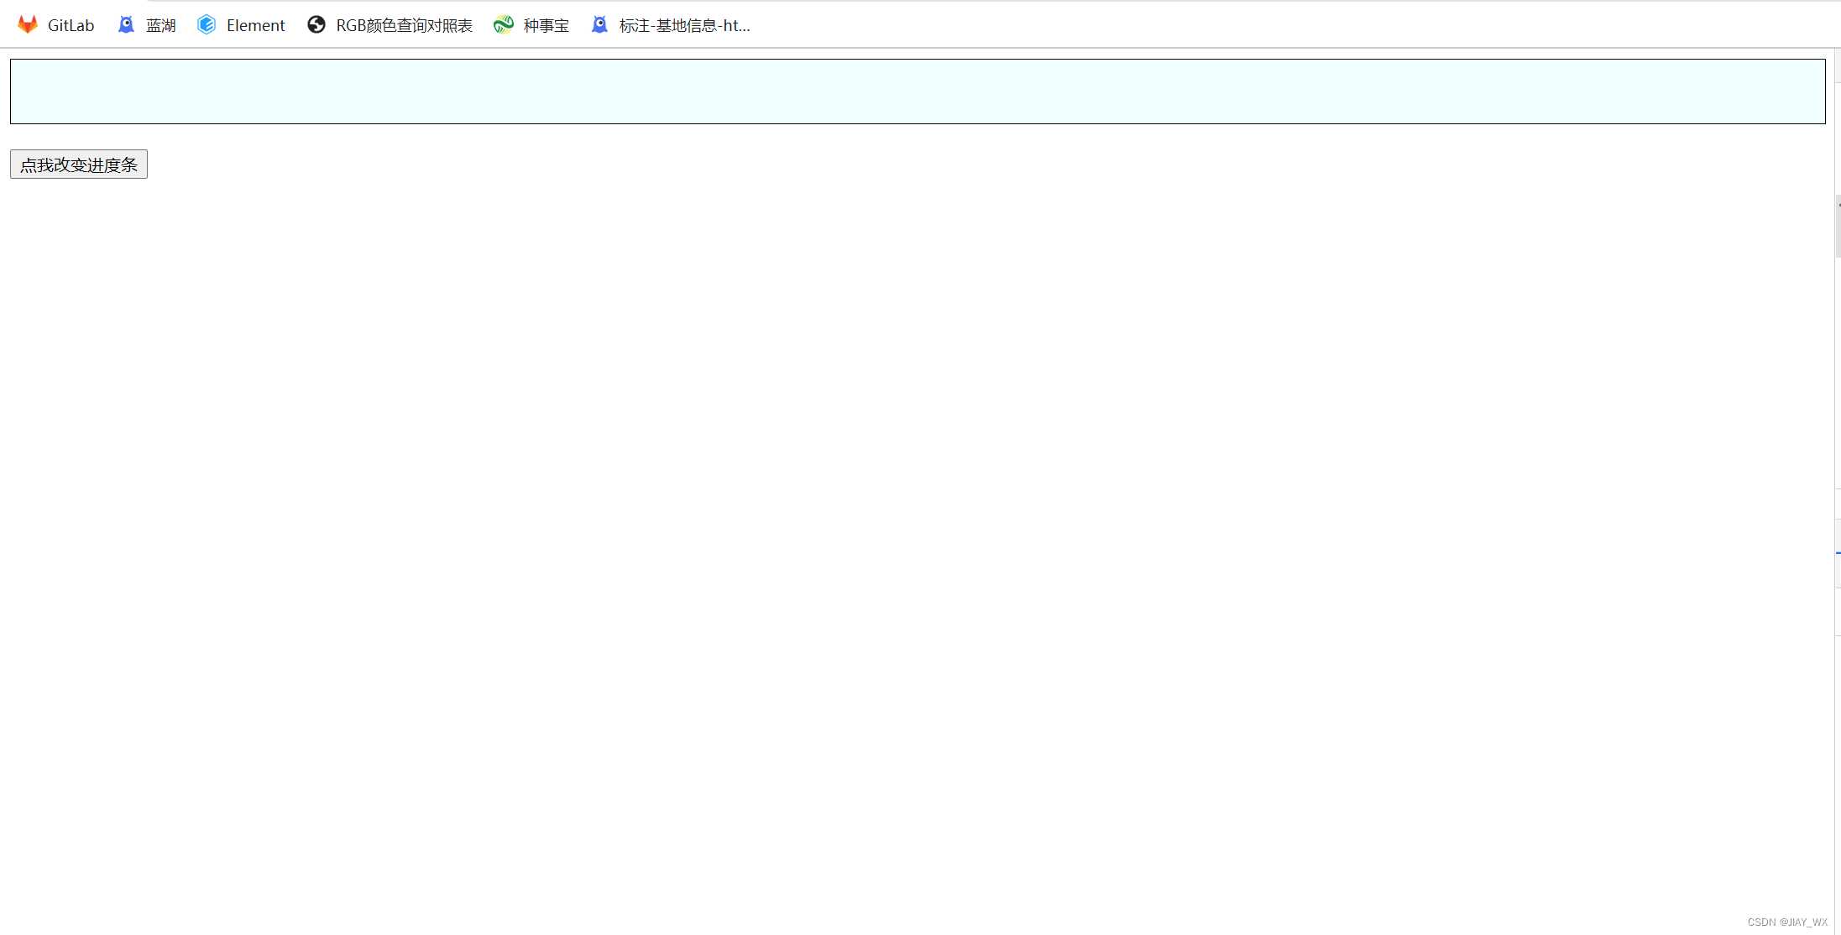Screen dimensions: 1841x935
Task: Click the icon beside 标注-基地信息-ht...
Action: point(599,25)
